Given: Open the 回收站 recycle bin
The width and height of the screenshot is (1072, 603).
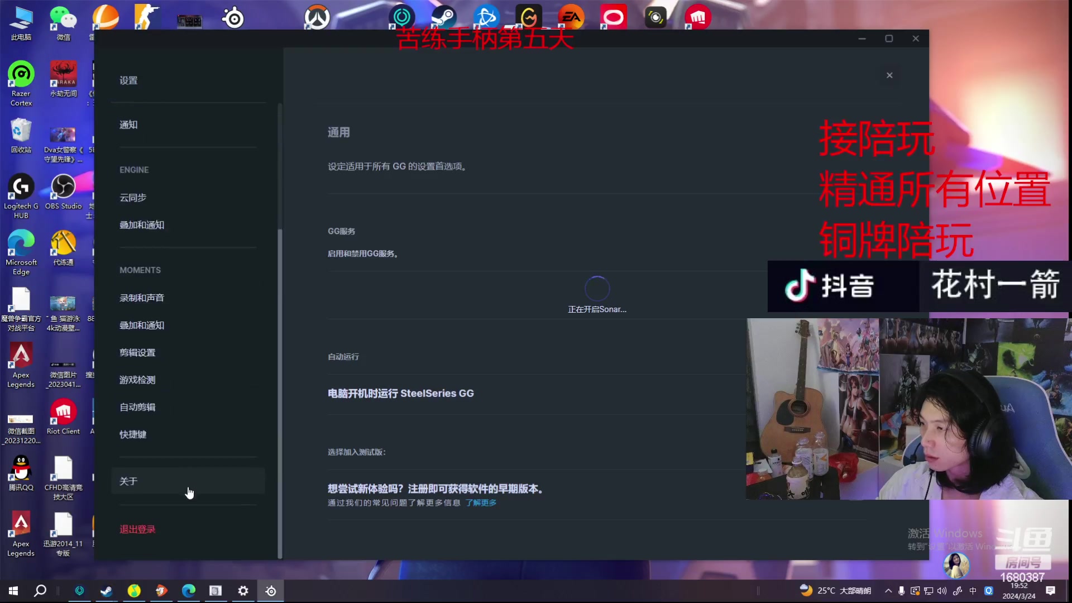Looking at the screenshot, I should pos(21,136).
